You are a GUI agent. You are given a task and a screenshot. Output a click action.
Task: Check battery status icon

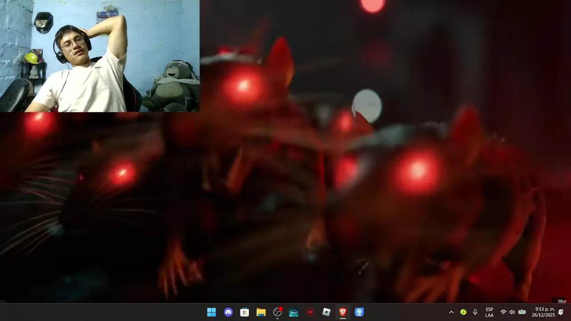(x=522, y=312)
